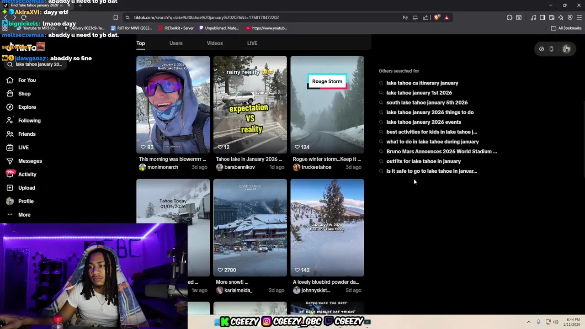Search 'south lake tahoe january 5th 2026'
This screenshot has height=329, width=585.
(x=427, y=103)
